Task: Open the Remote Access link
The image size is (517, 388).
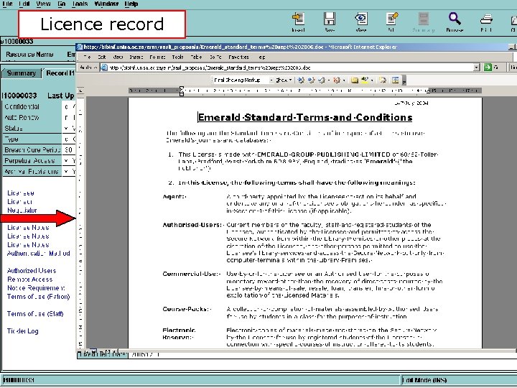Action: pyautogui.click(x=29, y=279)
